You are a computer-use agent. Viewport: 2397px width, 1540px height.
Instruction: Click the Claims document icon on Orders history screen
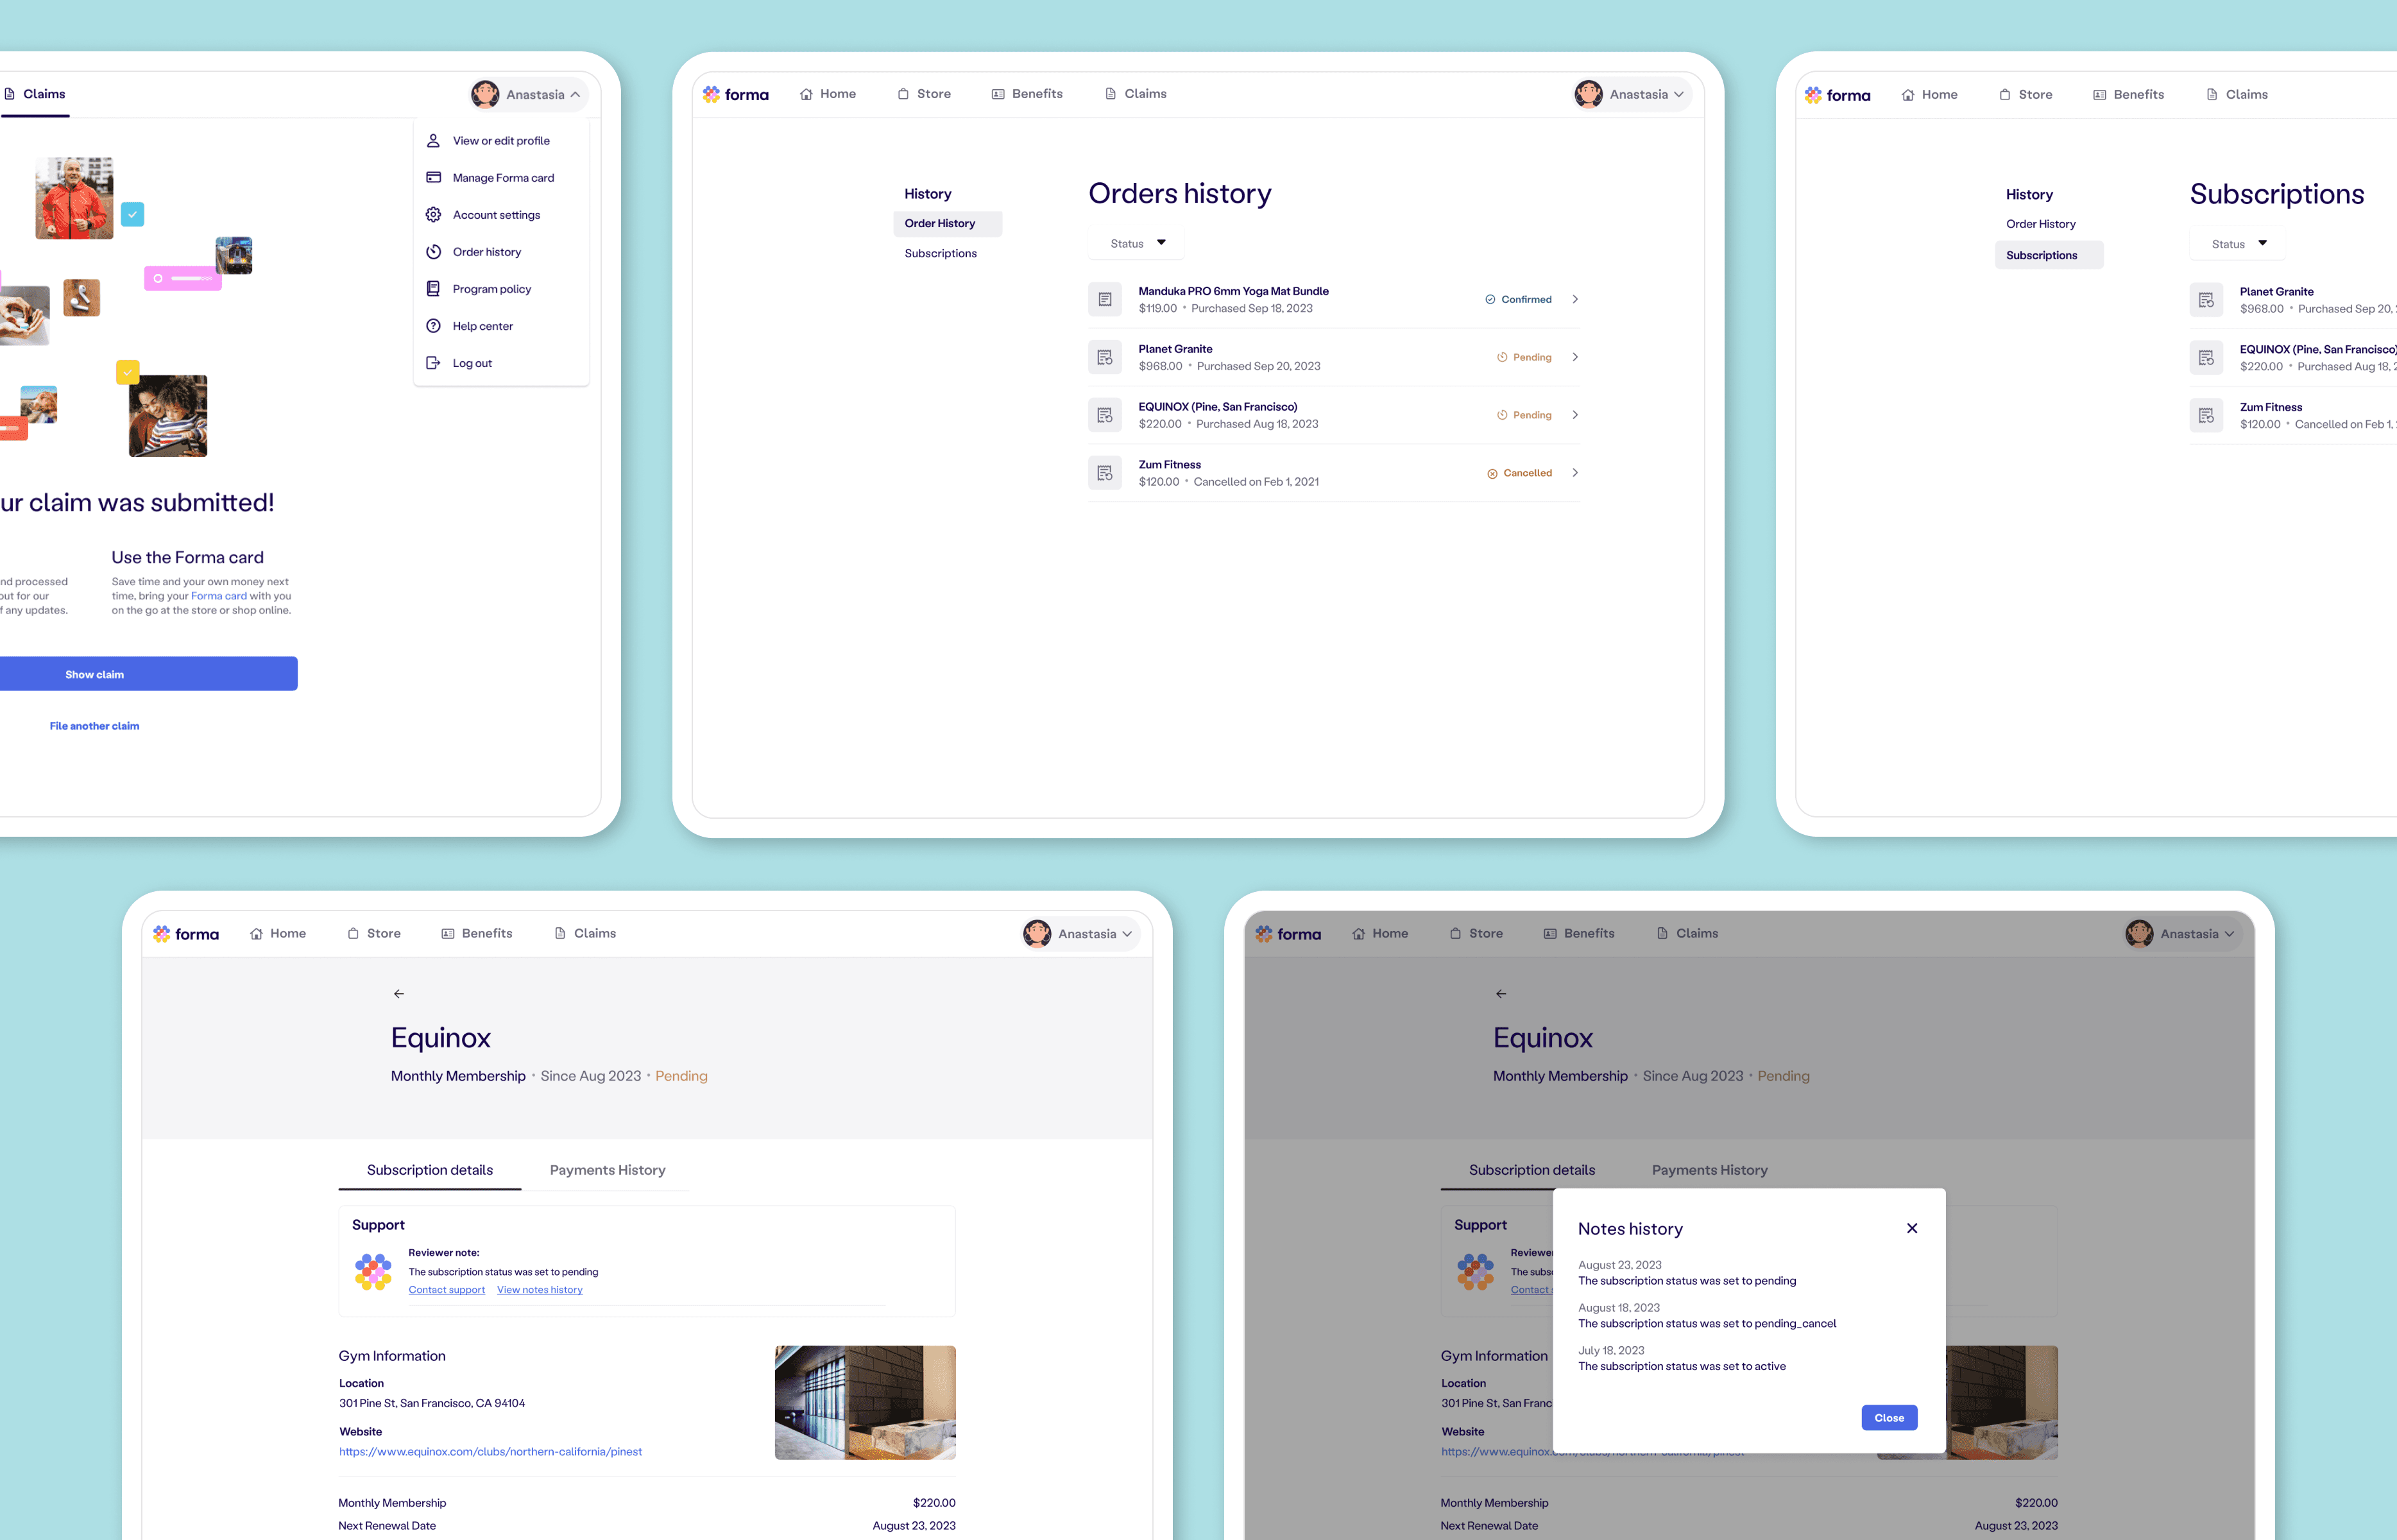pyautogui.click(x=1111, y=94)
